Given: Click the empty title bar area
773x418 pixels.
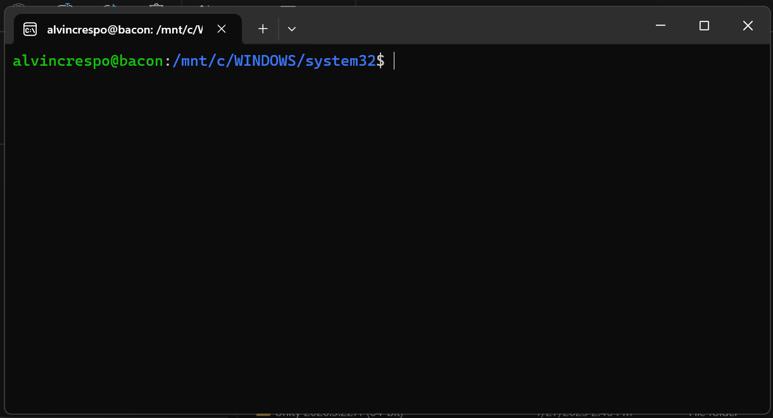Looking at the screenshot, I should tap(475, 26).
